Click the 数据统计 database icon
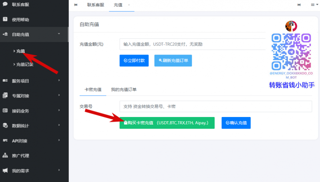This screenshot has width=320, height=182. pos(5,125)
